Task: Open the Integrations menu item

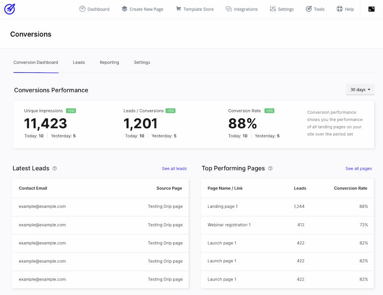Action: click(246, 9)
